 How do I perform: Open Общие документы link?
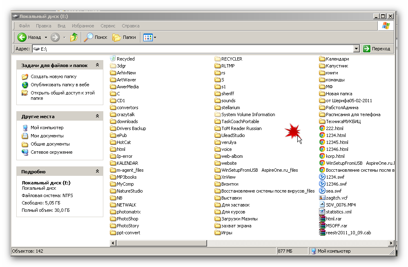tap(50, 144)
